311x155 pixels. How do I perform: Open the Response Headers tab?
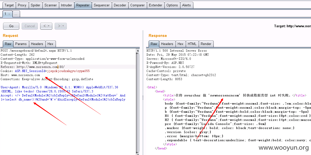point(167,44)
